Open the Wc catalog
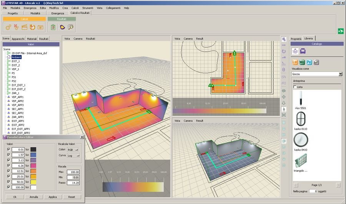The height and width of the screenshot is (204, 346). coord(302,62)
